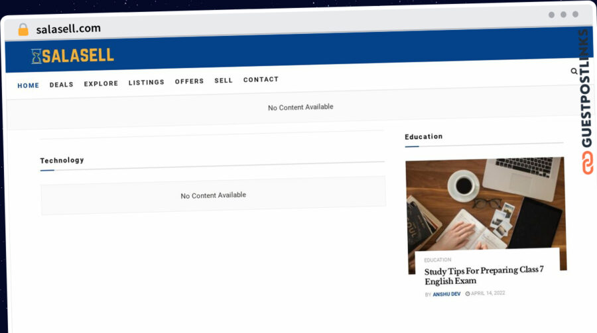This screenshot has height=333, width=597.
Task: Select the Listings menu item
Action: pos(146,82)
